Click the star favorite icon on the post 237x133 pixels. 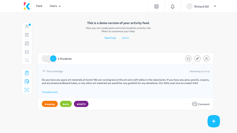[188, 59]
